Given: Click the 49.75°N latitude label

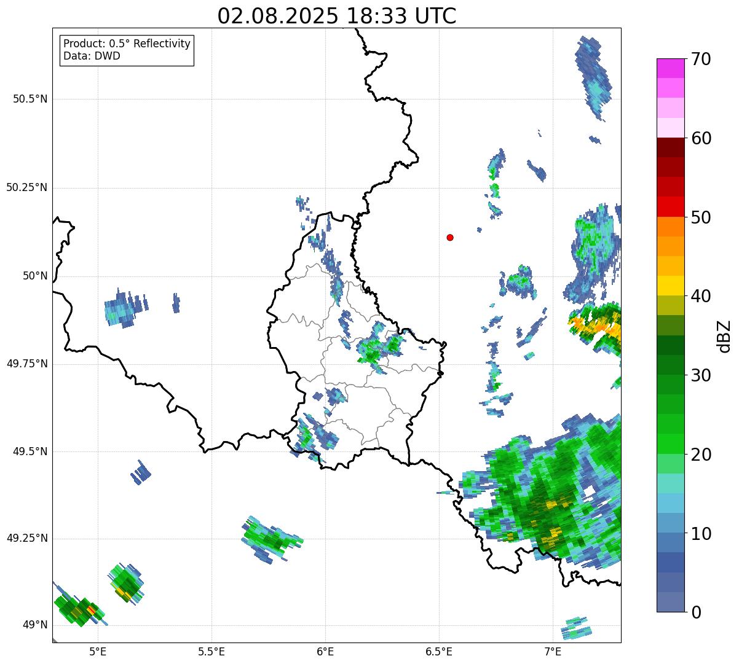Looking at the screenshot, I should point(26,364).
